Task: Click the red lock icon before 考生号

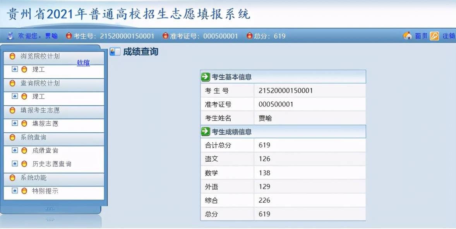Action: coord(69,36)
